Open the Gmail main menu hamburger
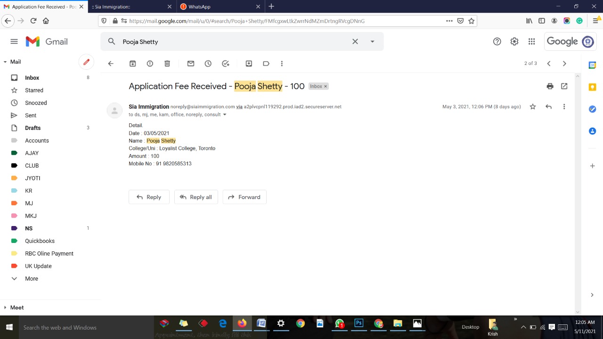Screen dimensions: 603x339 tap(14, 41)
